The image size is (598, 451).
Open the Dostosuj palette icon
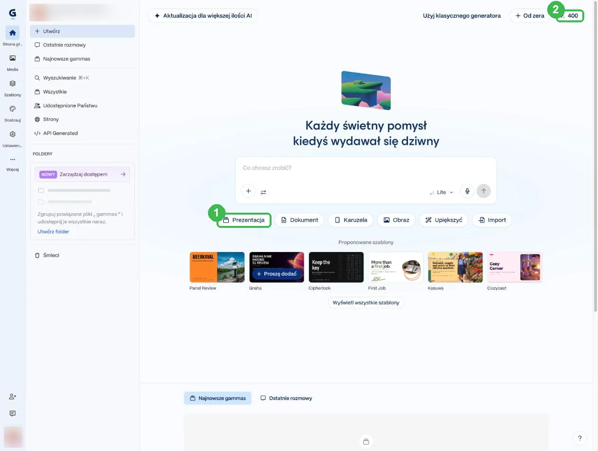click(x=12, y=109)
